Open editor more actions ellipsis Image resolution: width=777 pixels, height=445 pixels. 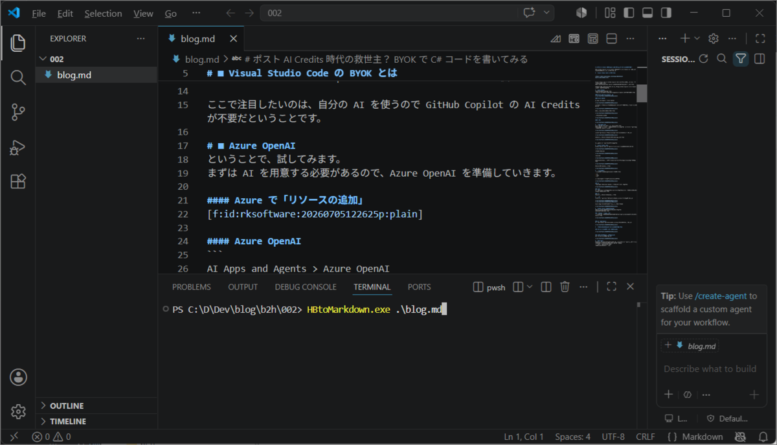[630, 39]
